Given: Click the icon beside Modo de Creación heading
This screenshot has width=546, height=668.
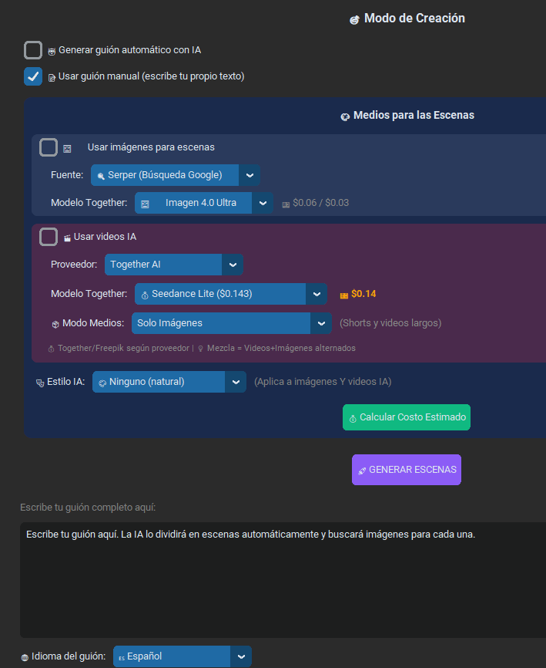Looking at the screenshot, I should coord(354,19).
